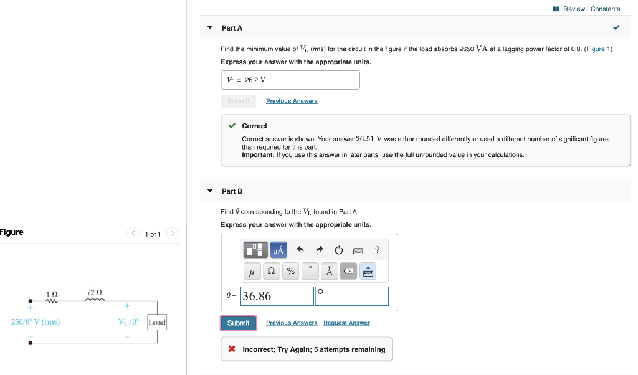Click the backspace delete key icon
This screenshot has height=375, width=638.
coord(349,272)
